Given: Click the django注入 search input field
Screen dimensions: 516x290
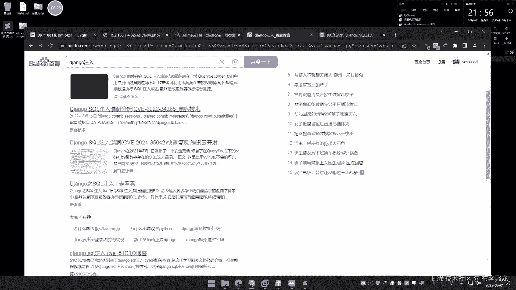Looking at the screenshot, I should 142,62.
